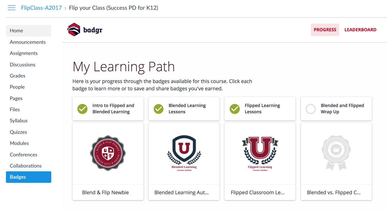This screenshot has width=390, height=212.
Task: Open the FlipClass-A2017 breadcrumb link
Action: [x=41, y=8]
